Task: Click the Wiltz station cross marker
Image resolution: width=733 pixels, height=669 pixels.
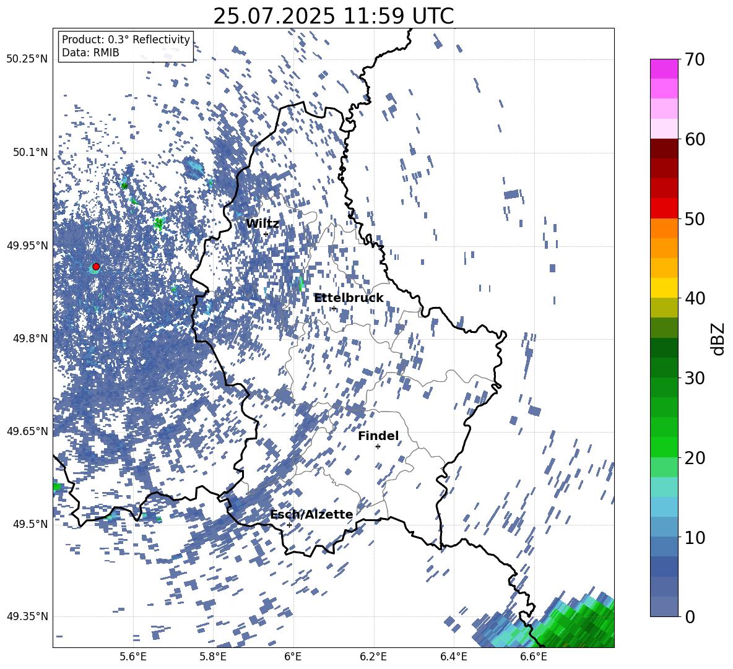Action: coord(266,234)
